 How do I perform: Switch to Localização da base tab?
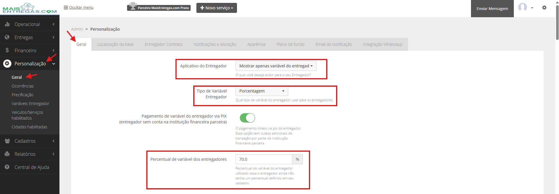coord(115,44)
